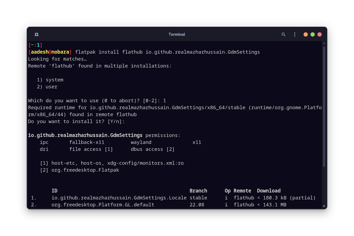Click the vertical scrollbar thumb
The image size is (354, 236).
coord(324,107)
